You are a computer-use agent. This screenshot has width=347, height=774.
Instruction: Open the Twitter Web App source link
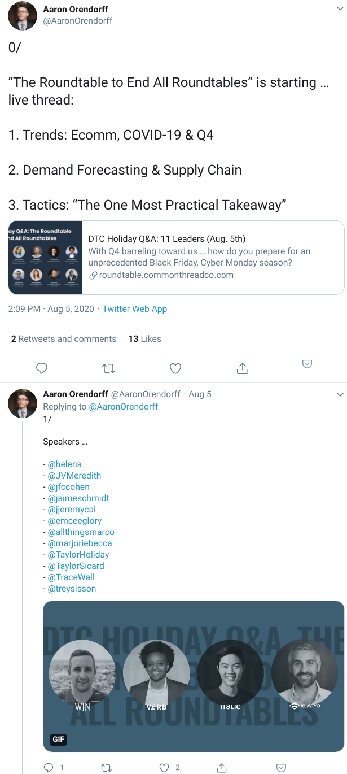pos(135,309)
